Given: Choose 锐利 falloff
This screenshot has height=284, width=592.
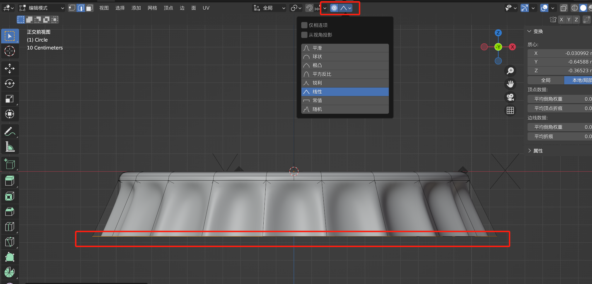Looking at the screenshot, I should click(x=345, y=83).
